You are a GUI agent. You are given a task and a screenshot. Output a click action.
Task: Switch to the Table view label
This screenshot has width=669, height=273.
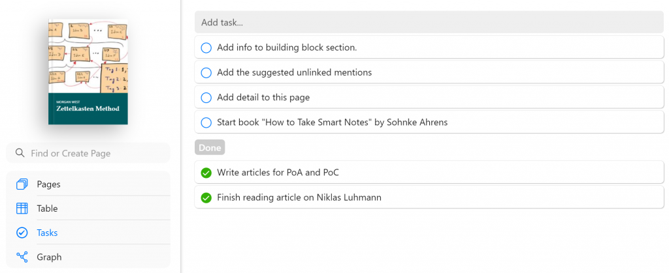tap(47, 208)
